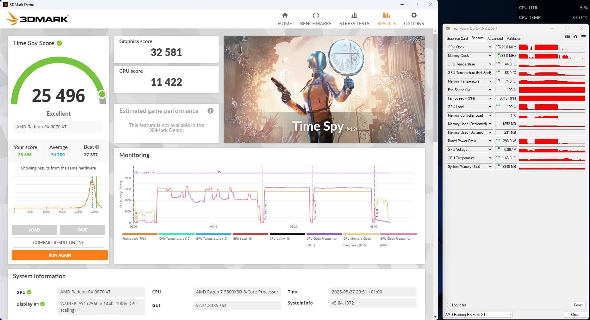Expand the GPU Voltage sensor dropdown
The width and height of the screenshot is (590, 320).
coord(490,150)
